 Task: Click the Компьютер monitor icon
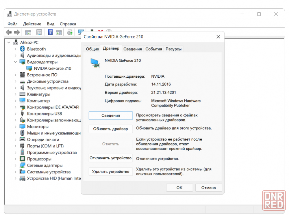point(22,100)
